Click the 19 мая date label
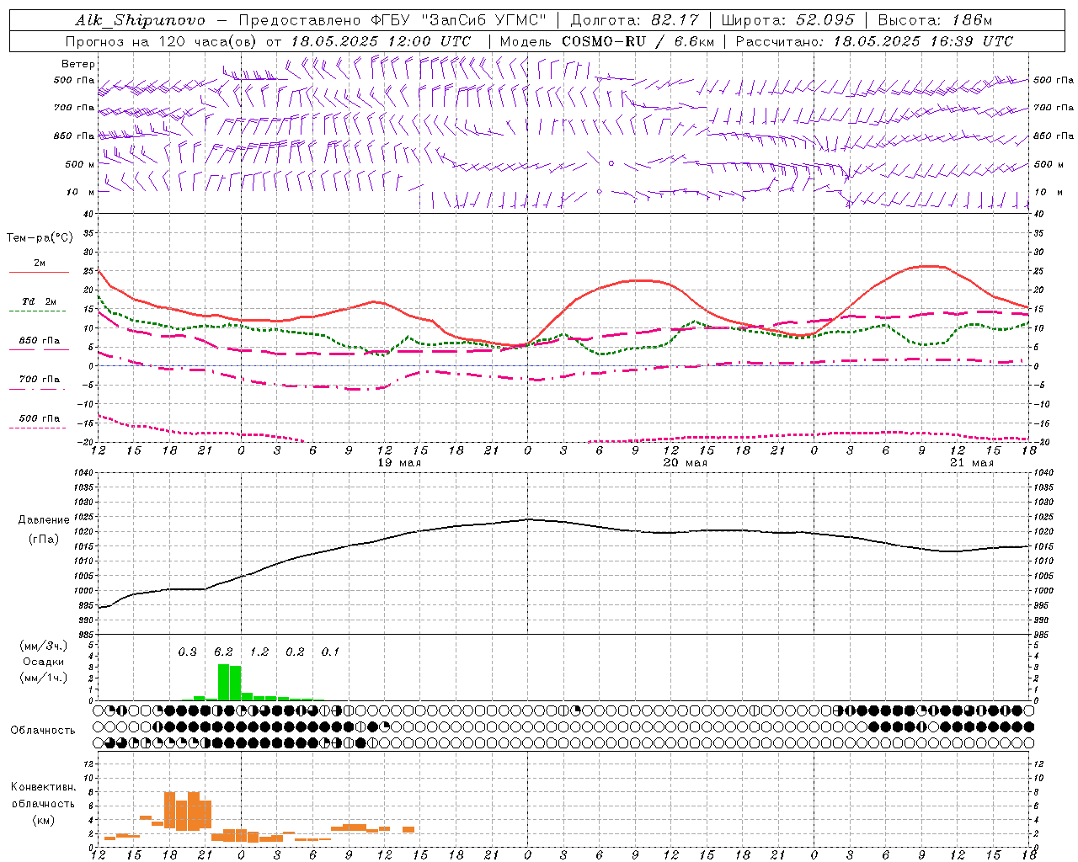 (399, 463)
